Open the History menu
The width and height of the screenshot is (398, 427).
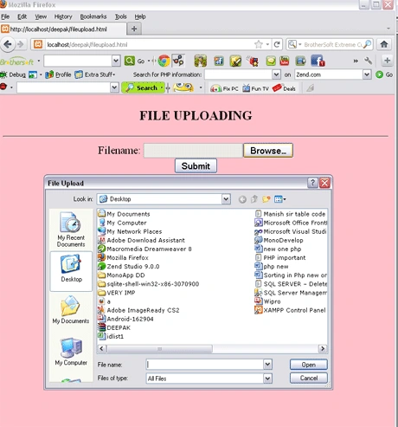pos(63,16)
